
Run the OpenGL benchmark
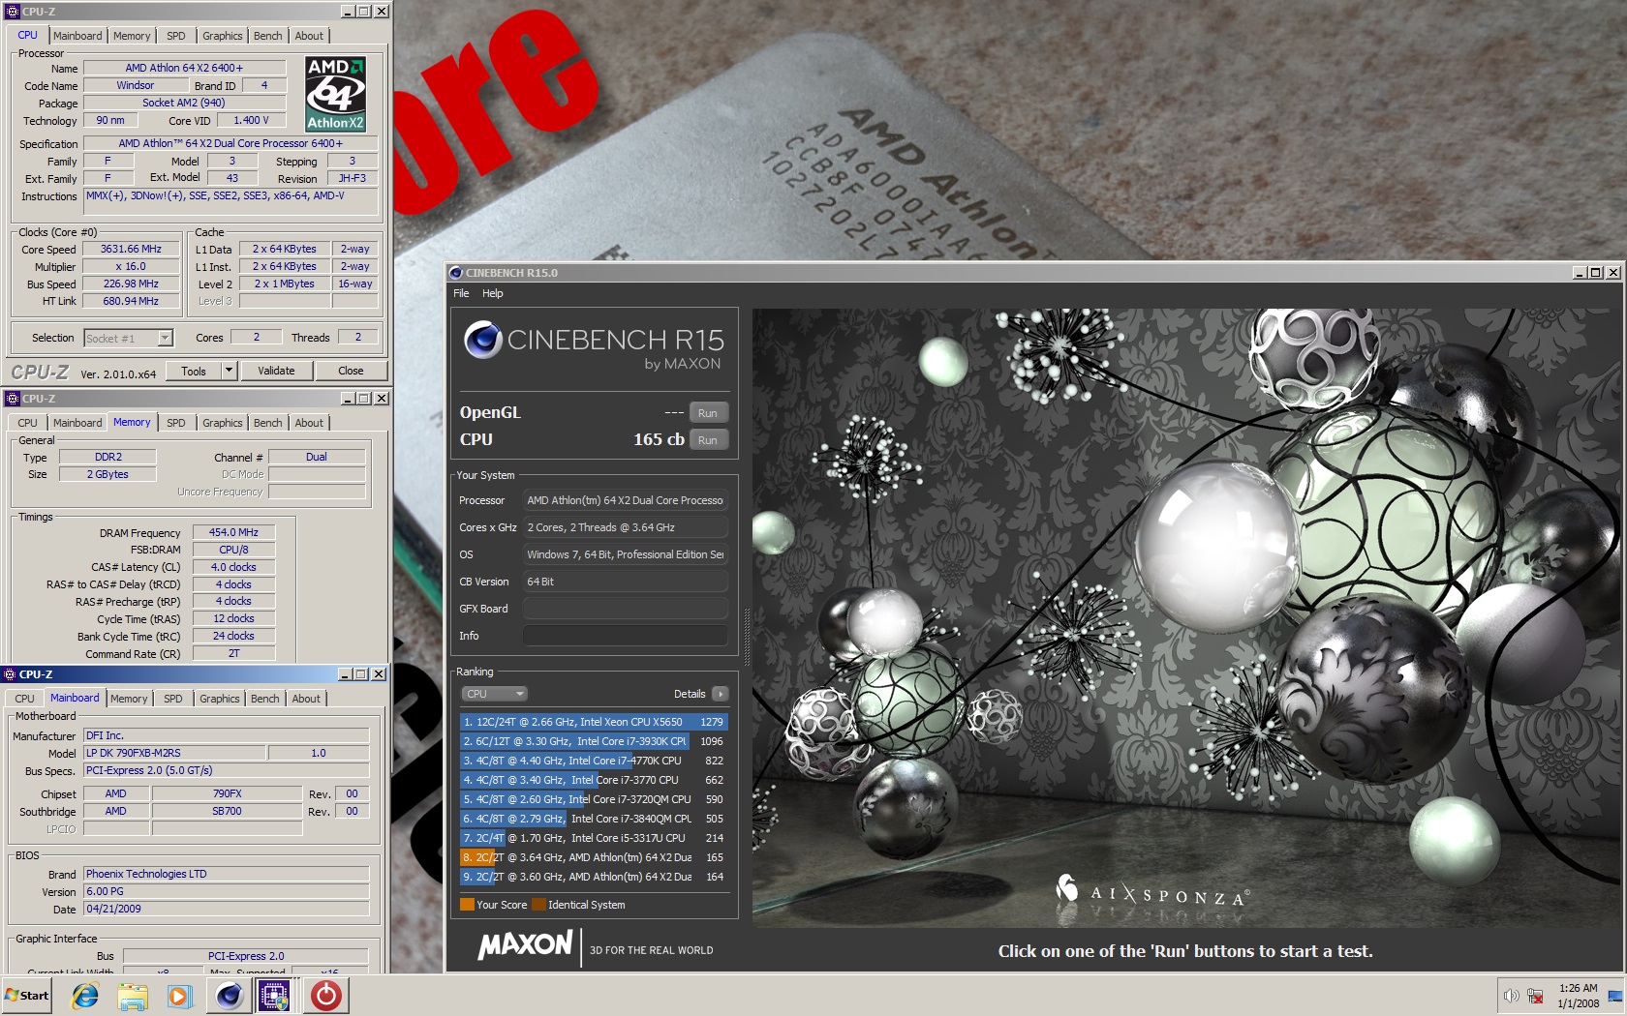[x=708, y=413]
